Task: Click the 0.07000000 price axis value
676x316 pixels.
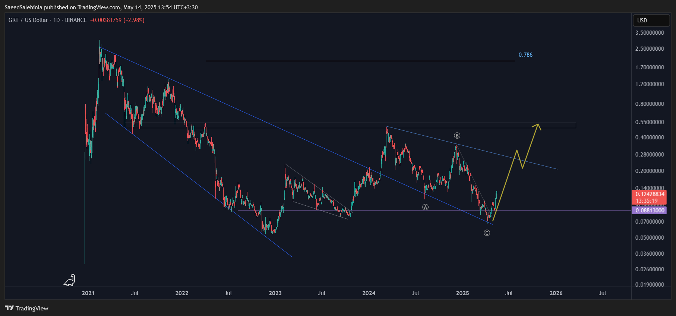Action: coord(650,222)
